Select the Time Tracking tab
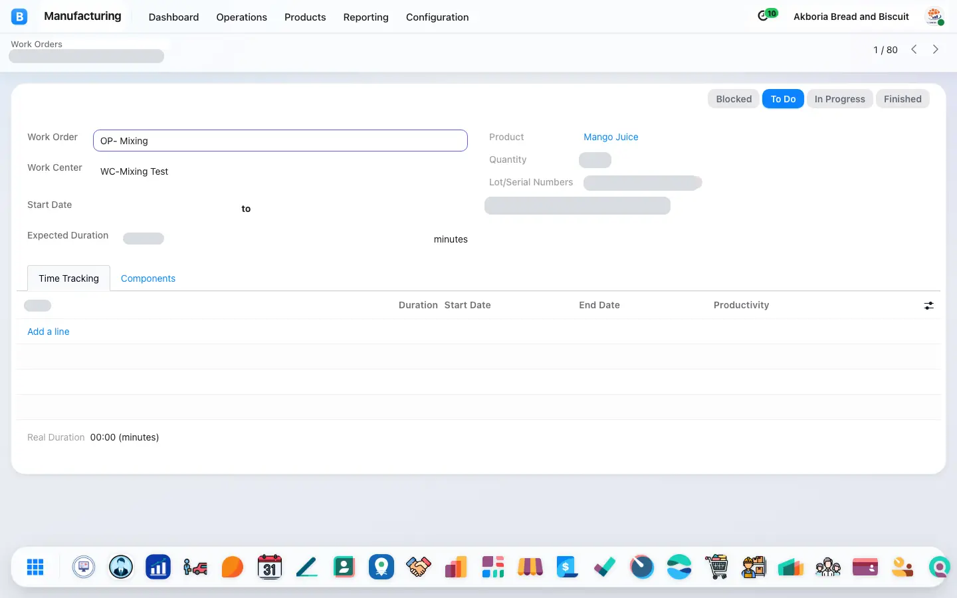Viewport: 957px width, 598px height. pos(68,278)
